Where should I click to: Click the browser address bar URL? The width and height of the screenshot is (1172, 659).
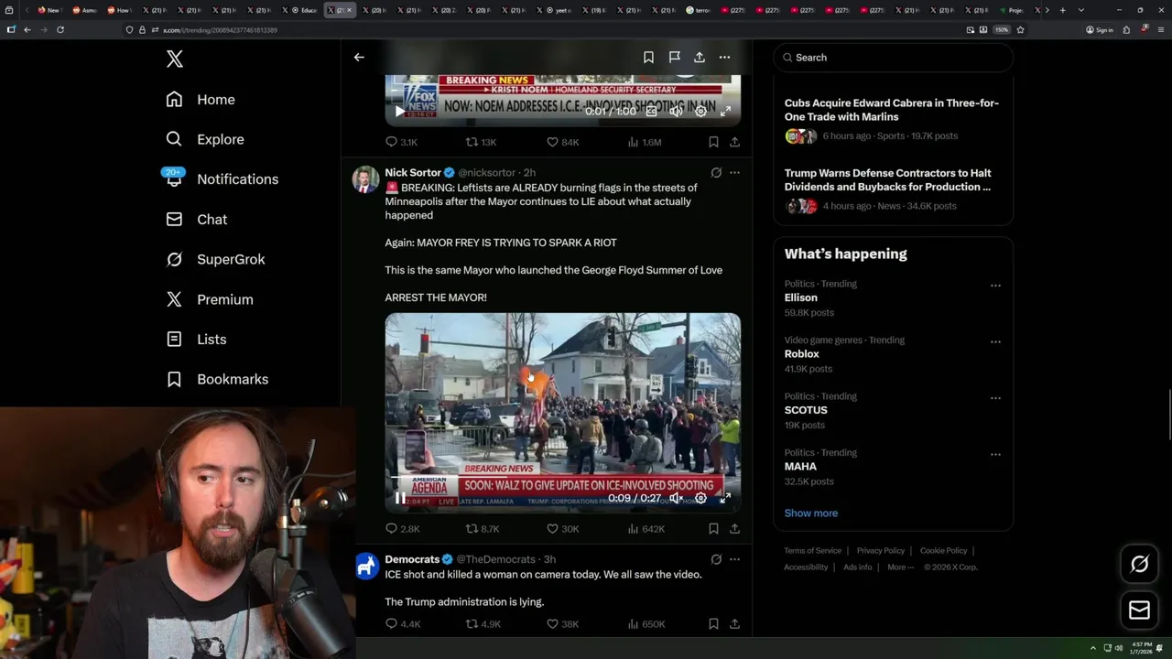[220, 30]
